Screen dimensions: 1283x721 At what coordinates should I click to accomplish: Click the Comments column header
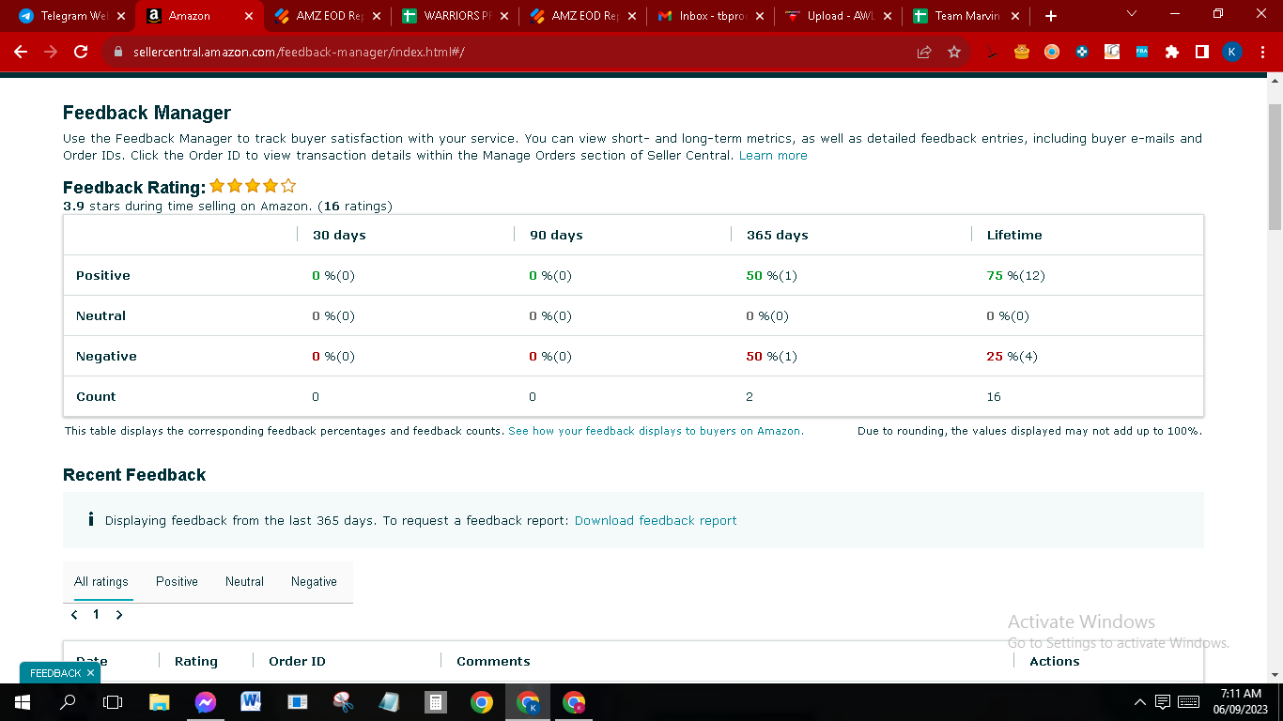(x=493, y=662)
